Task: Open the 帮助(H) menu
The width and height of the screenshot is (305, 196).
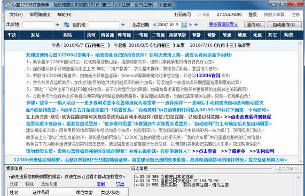Action: click(x=64, y=14)
